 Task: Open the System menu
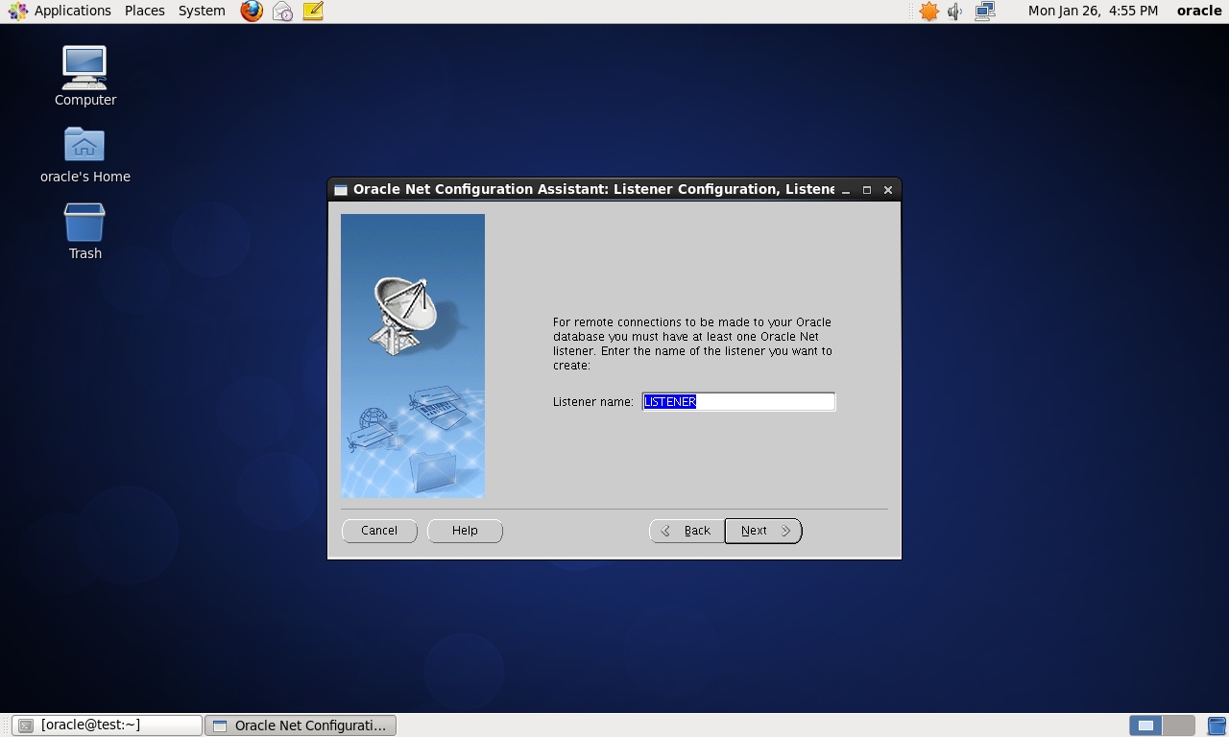(x=202, y=11)
